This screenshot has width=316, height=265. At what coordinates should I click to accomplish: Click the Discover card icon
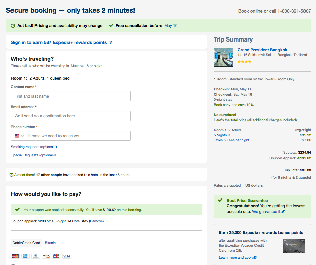tap(46, 256)
